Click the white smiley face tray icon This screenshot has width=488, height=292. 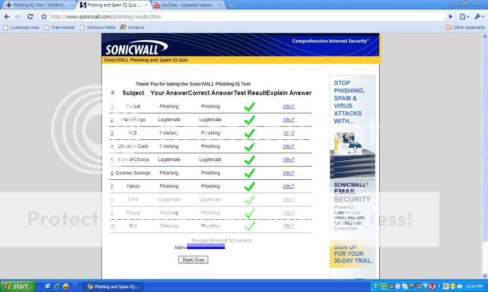[398, 286]
